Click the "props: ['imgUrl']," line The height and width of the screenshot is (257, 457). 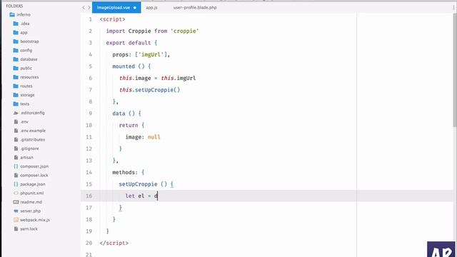141,54
